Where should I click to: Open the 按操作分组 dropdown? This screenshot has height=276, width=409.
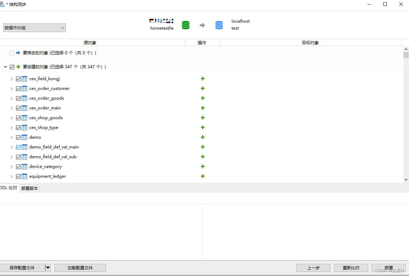click(62, 28)
